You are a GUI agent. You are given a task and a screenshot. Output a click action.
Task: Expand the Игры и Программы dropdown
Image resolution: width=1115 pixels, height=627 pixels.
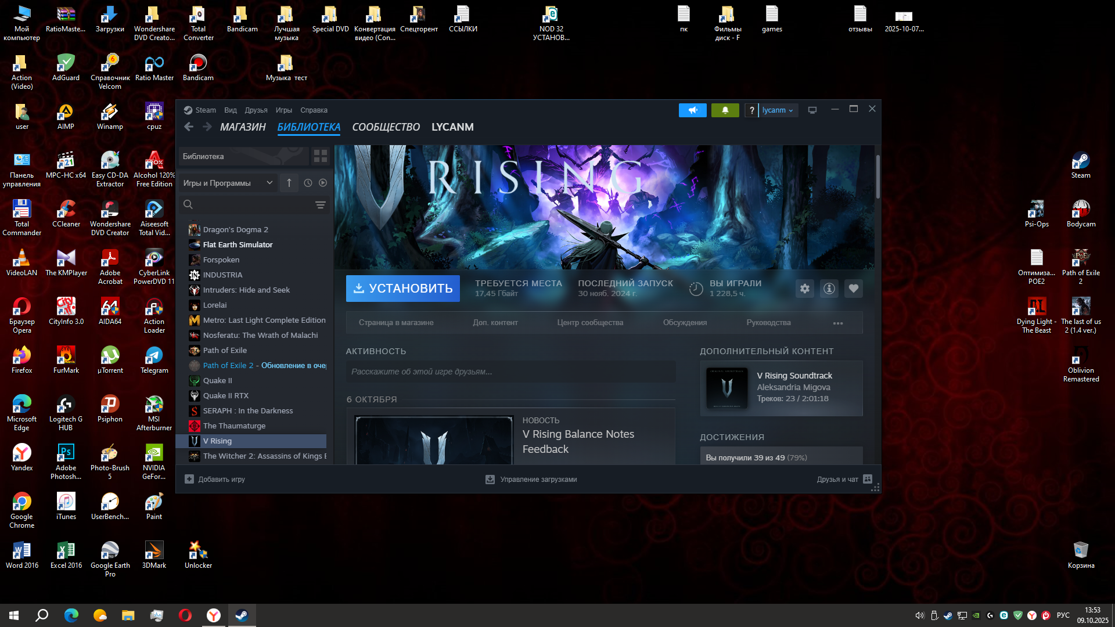coord(228,183)
